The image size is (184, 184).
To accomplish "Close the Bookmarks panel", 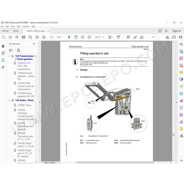I will click(x=34, y=44).
